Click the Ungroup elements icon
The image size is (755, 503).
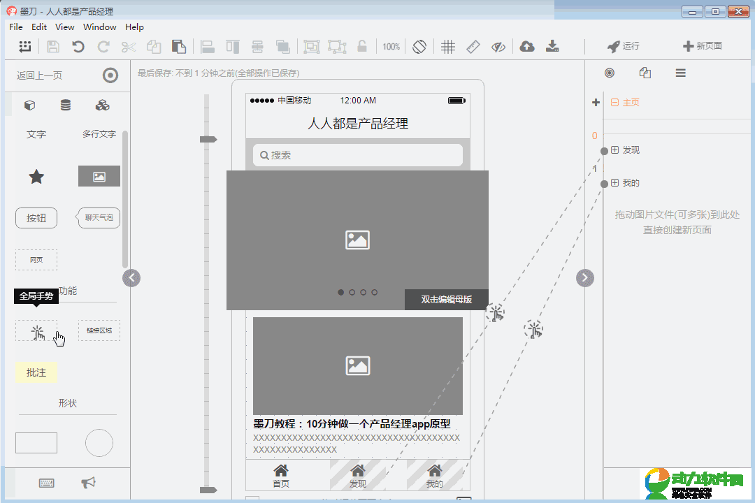tap(337, 46)
